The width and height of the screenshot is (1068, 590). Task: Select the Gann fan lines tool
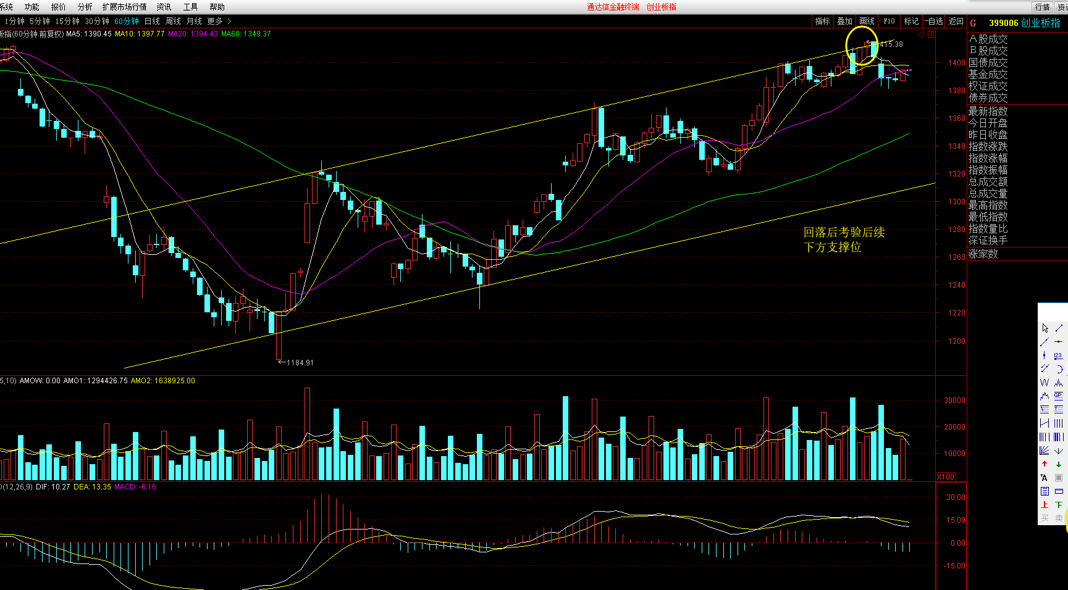(1045, 451)
